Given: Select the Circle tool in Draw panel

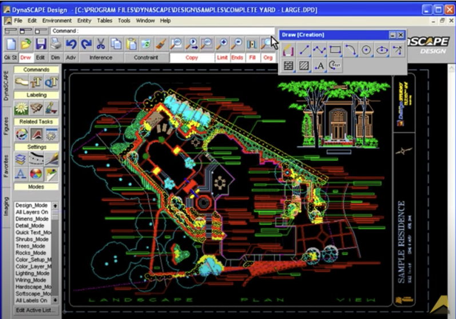Looking at the screenshot, I should [366, 50].
